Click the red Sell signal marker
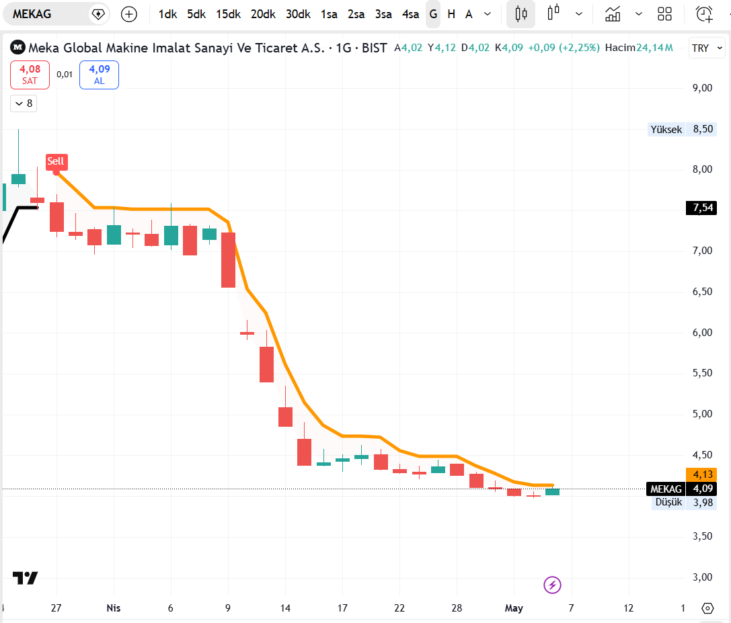731x623 pixels. click(x=56, y=162)
